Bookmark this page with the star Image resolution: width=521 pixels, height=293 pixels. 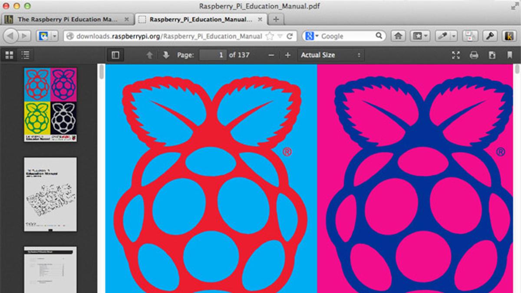click(270, 36)
